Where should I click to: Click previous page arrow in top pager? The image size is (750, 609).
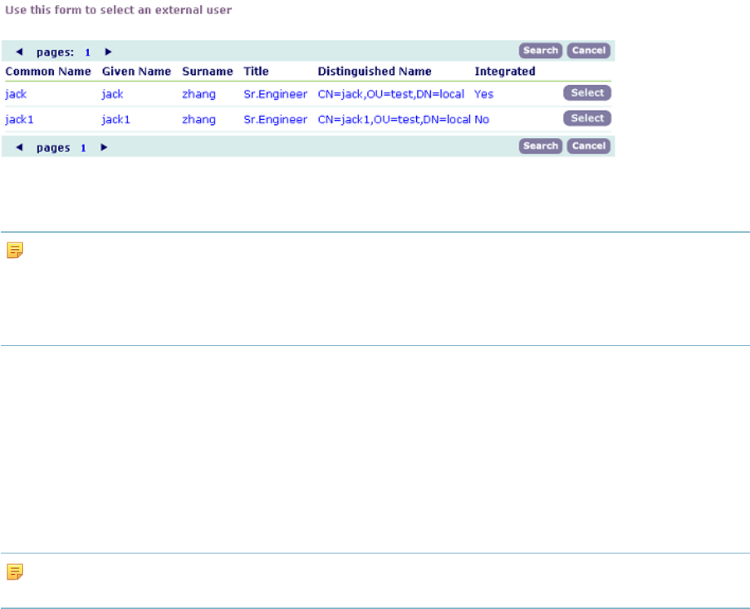19,51
